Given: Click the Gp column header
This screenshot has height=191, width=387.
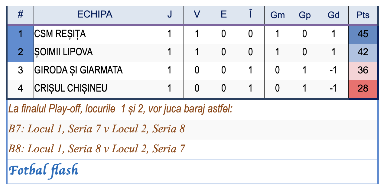Looking at the screenshot, I should click(304, 15).
